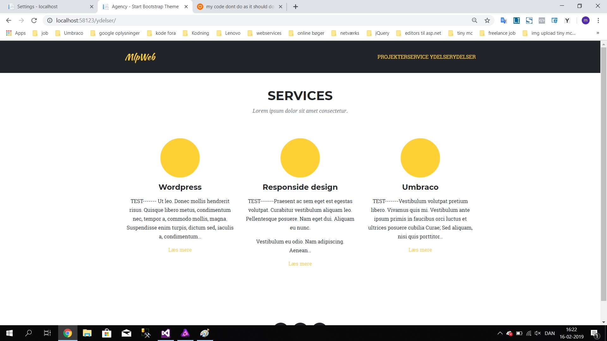Open the blue S extension icon
The height and width of the screenshot is (341, 607).
(529, 21)
